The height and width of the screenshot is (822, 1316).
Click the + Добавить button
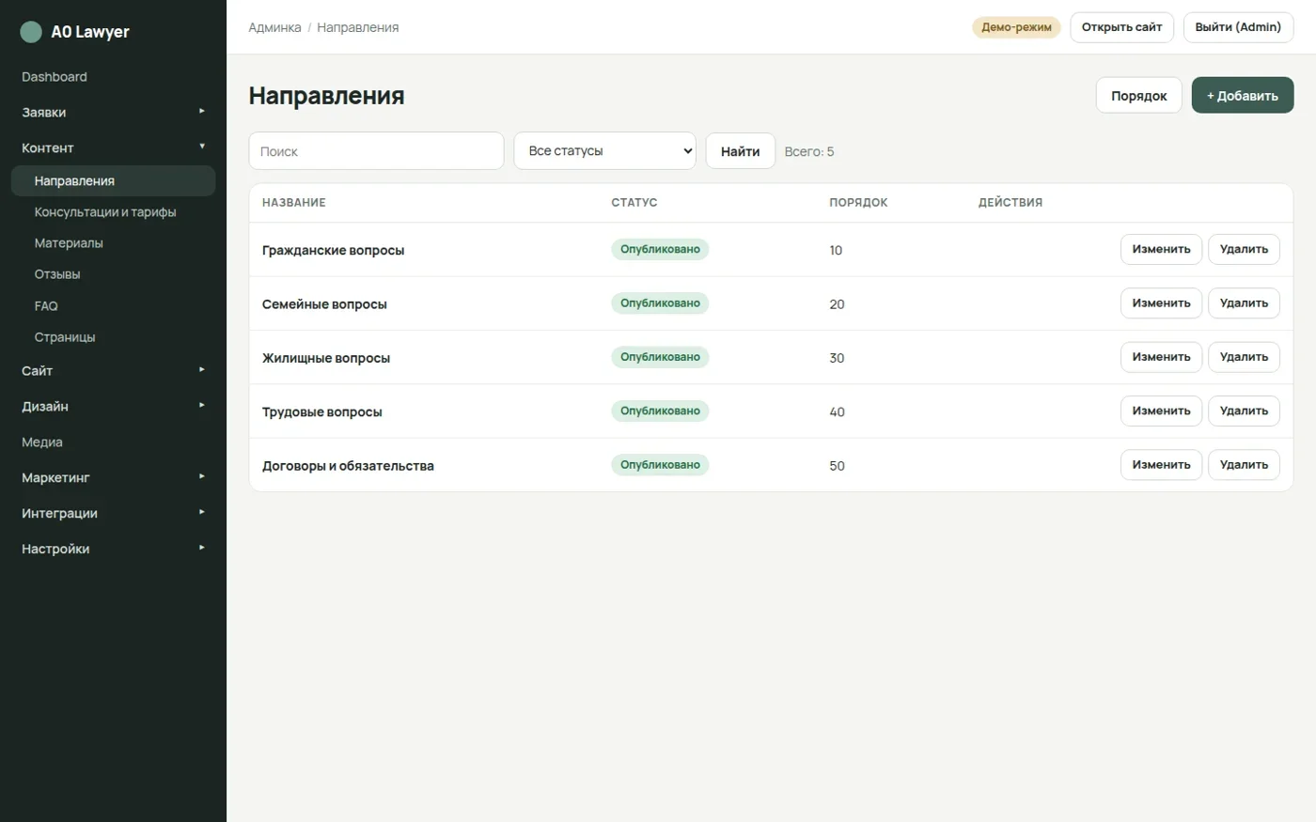point(1243,96)
